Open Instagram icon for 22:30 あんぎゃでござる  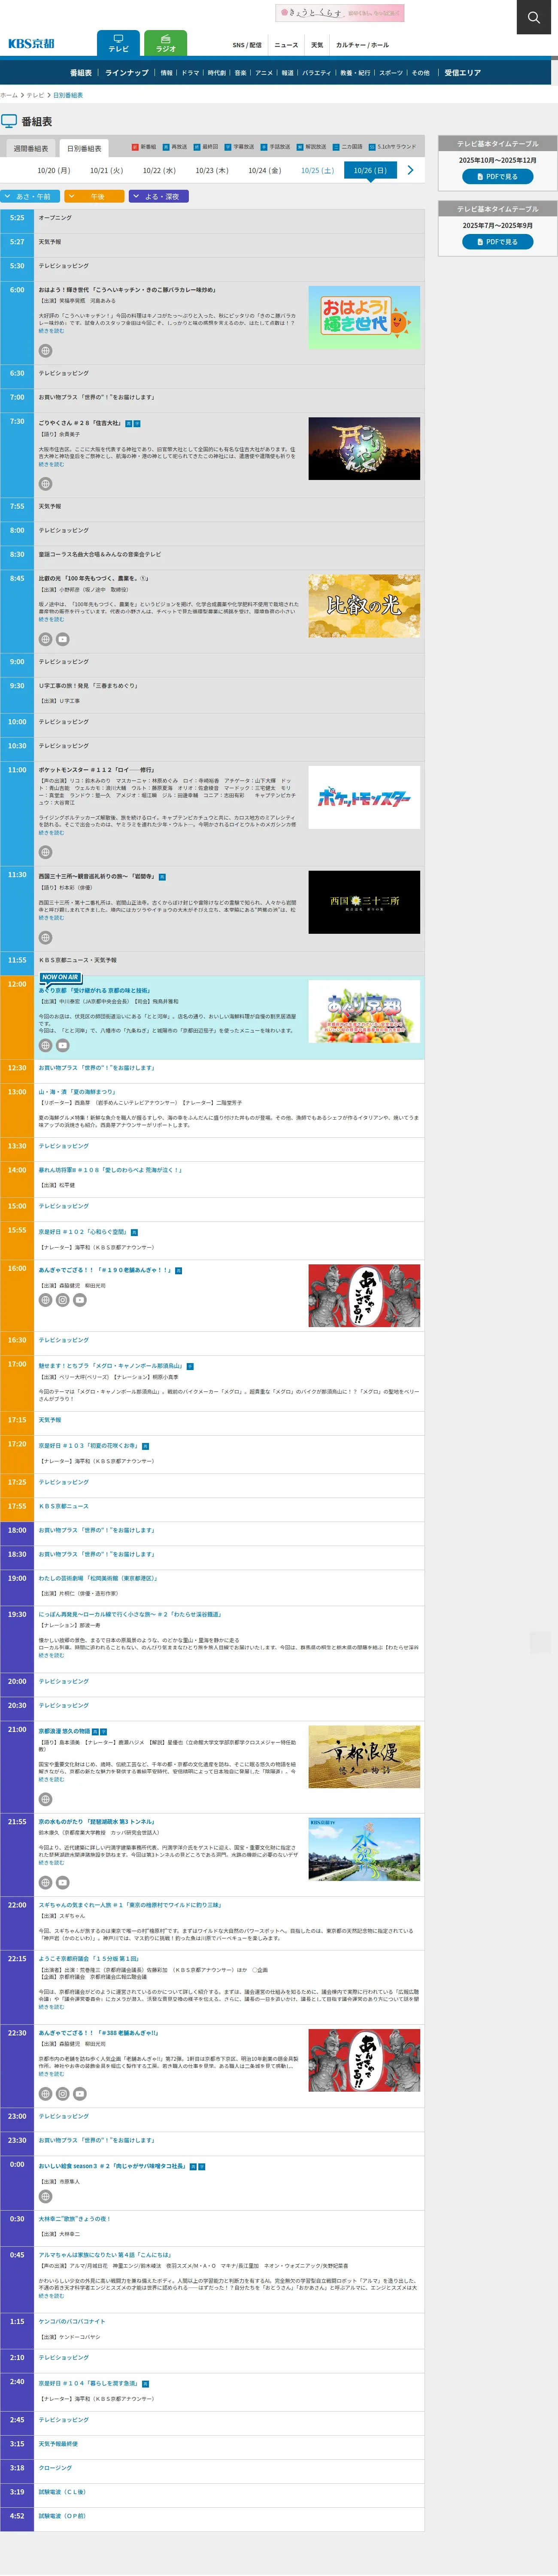(x=62, y=2094)
